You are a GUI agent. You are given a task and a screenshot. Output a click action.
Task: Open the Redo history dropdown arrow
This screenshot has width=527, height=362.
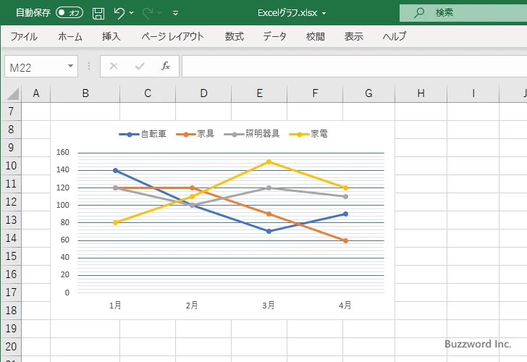(x=160, y=13)
